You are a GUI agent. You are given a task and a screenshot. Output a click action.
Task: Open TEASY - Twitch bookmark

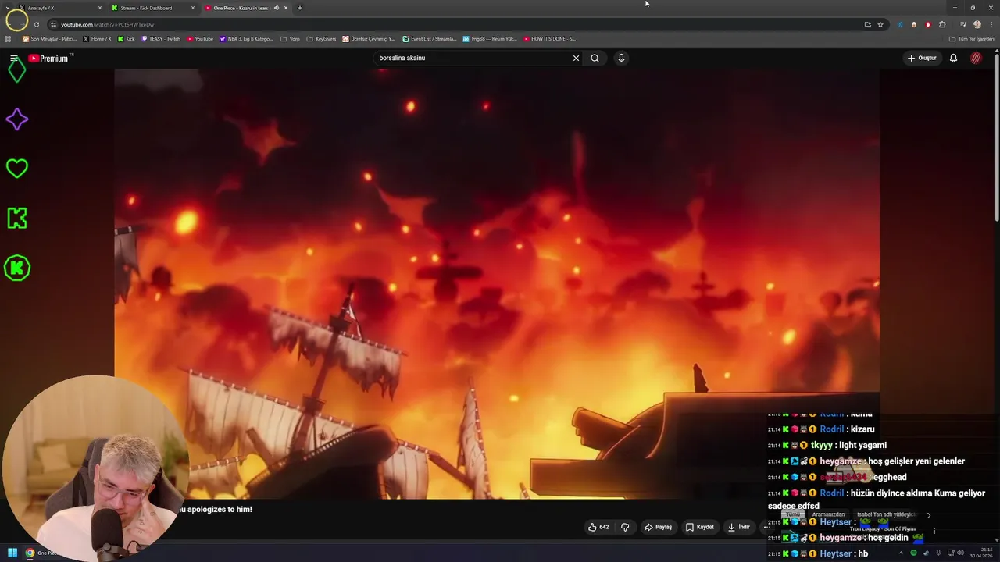pyautogui.click(x=161, y=38)
